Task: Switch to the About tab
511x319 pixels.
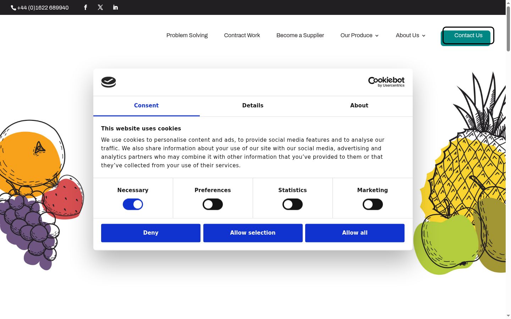Action: click(x=359, y=106)
